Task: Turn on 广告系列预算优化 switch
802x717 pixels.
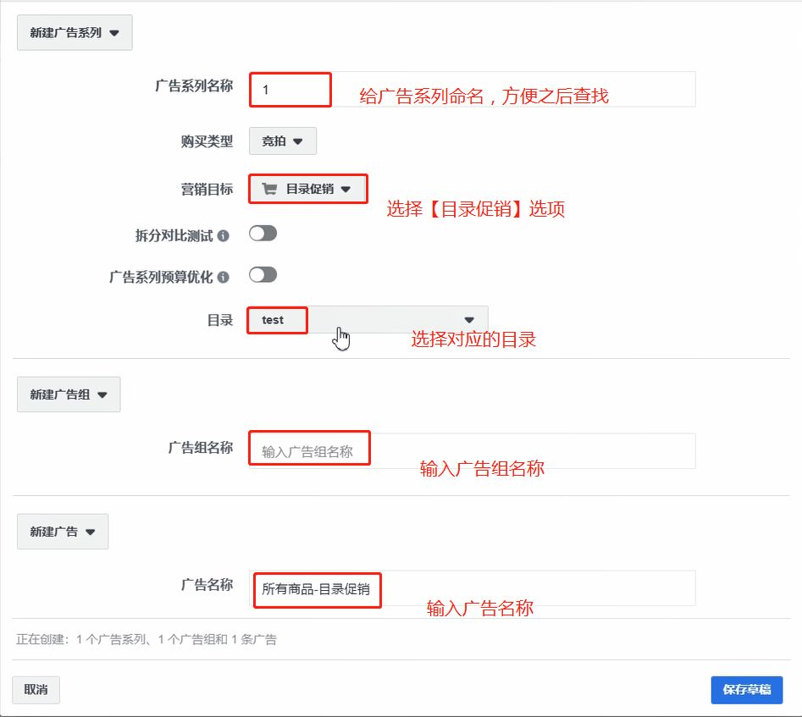Action: point(263,274)
